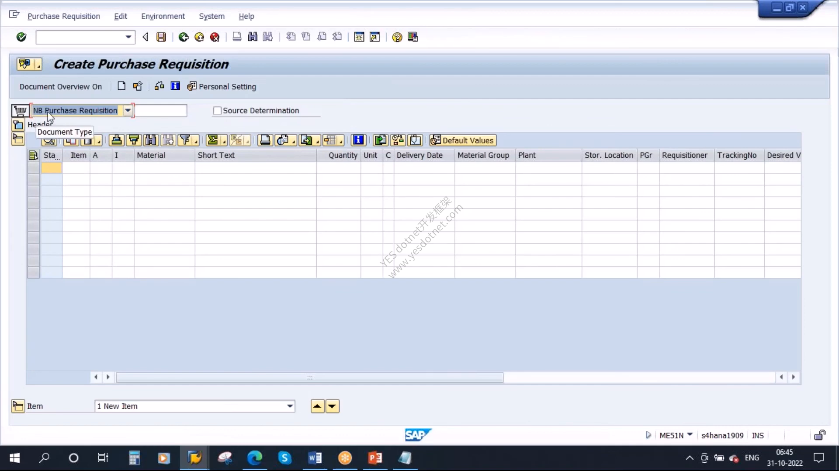Image resolution: width=839 pixels, height=471 pixels.
Task: Open Microsoft Edge from the taskbar
Action: tap(255, 458)
